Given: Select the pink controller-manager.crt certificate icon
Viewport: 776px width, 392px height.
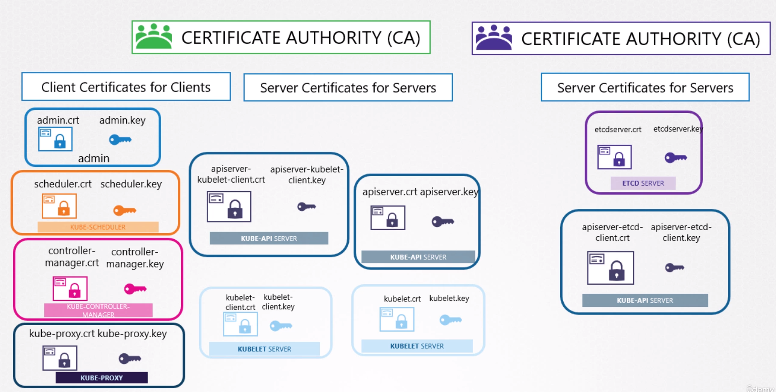Looking at the screenshot, I should [x=70, y=288].
